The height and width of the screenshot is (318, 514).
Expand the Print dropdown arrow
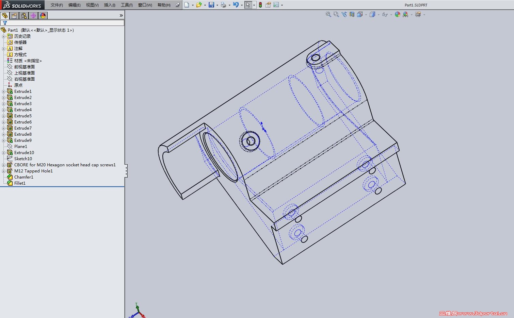[229, 5]
